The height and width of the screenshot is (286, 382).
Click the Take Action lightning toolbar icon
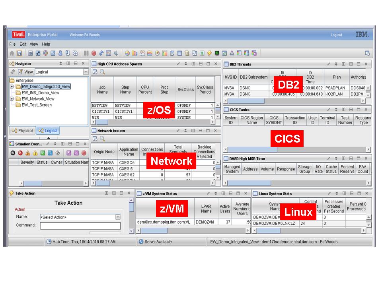point(209,53)
